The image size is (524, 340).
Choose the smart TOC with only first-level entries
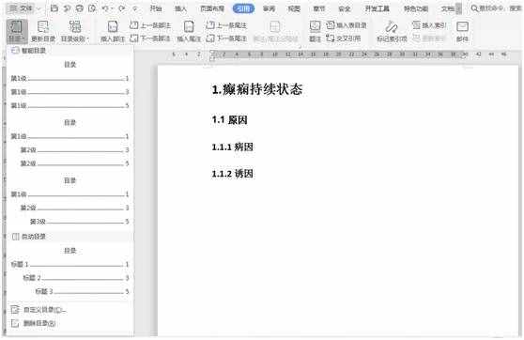coord(69,86)
